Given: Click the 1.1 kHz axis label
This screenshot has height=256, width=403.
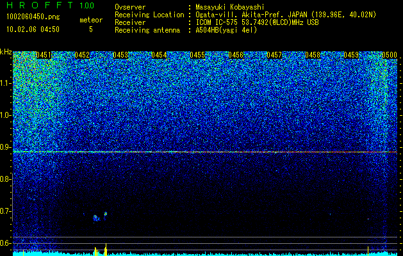Looking at the screenshot, I should (x=5, y=83).
